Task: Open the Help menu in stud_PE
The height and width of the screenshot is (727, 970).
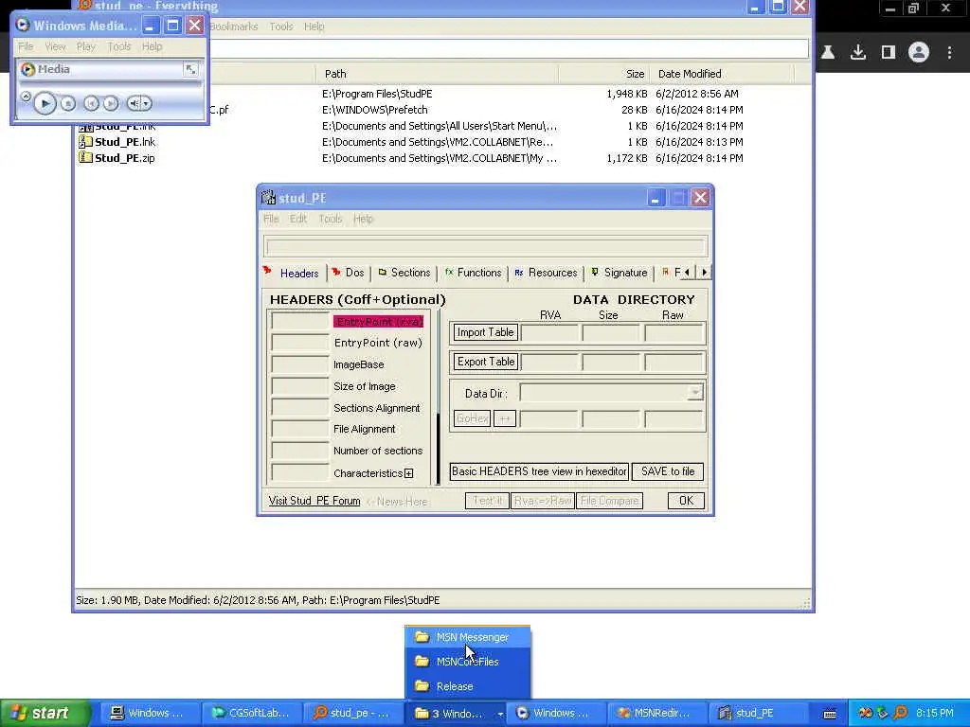Action: (363, 219)
